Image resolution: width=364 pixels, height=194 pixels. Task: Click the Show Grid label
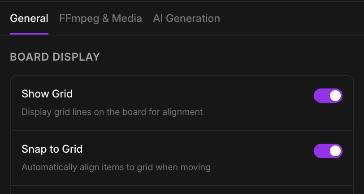[47, 94]
